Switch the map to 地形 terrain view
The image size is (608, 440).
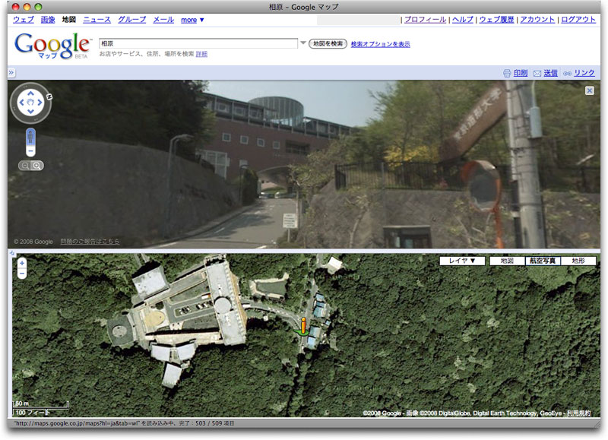578,261
